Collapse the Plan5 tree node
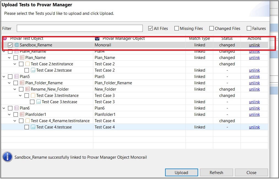This screenshot has width=279, height=179. 4,77
